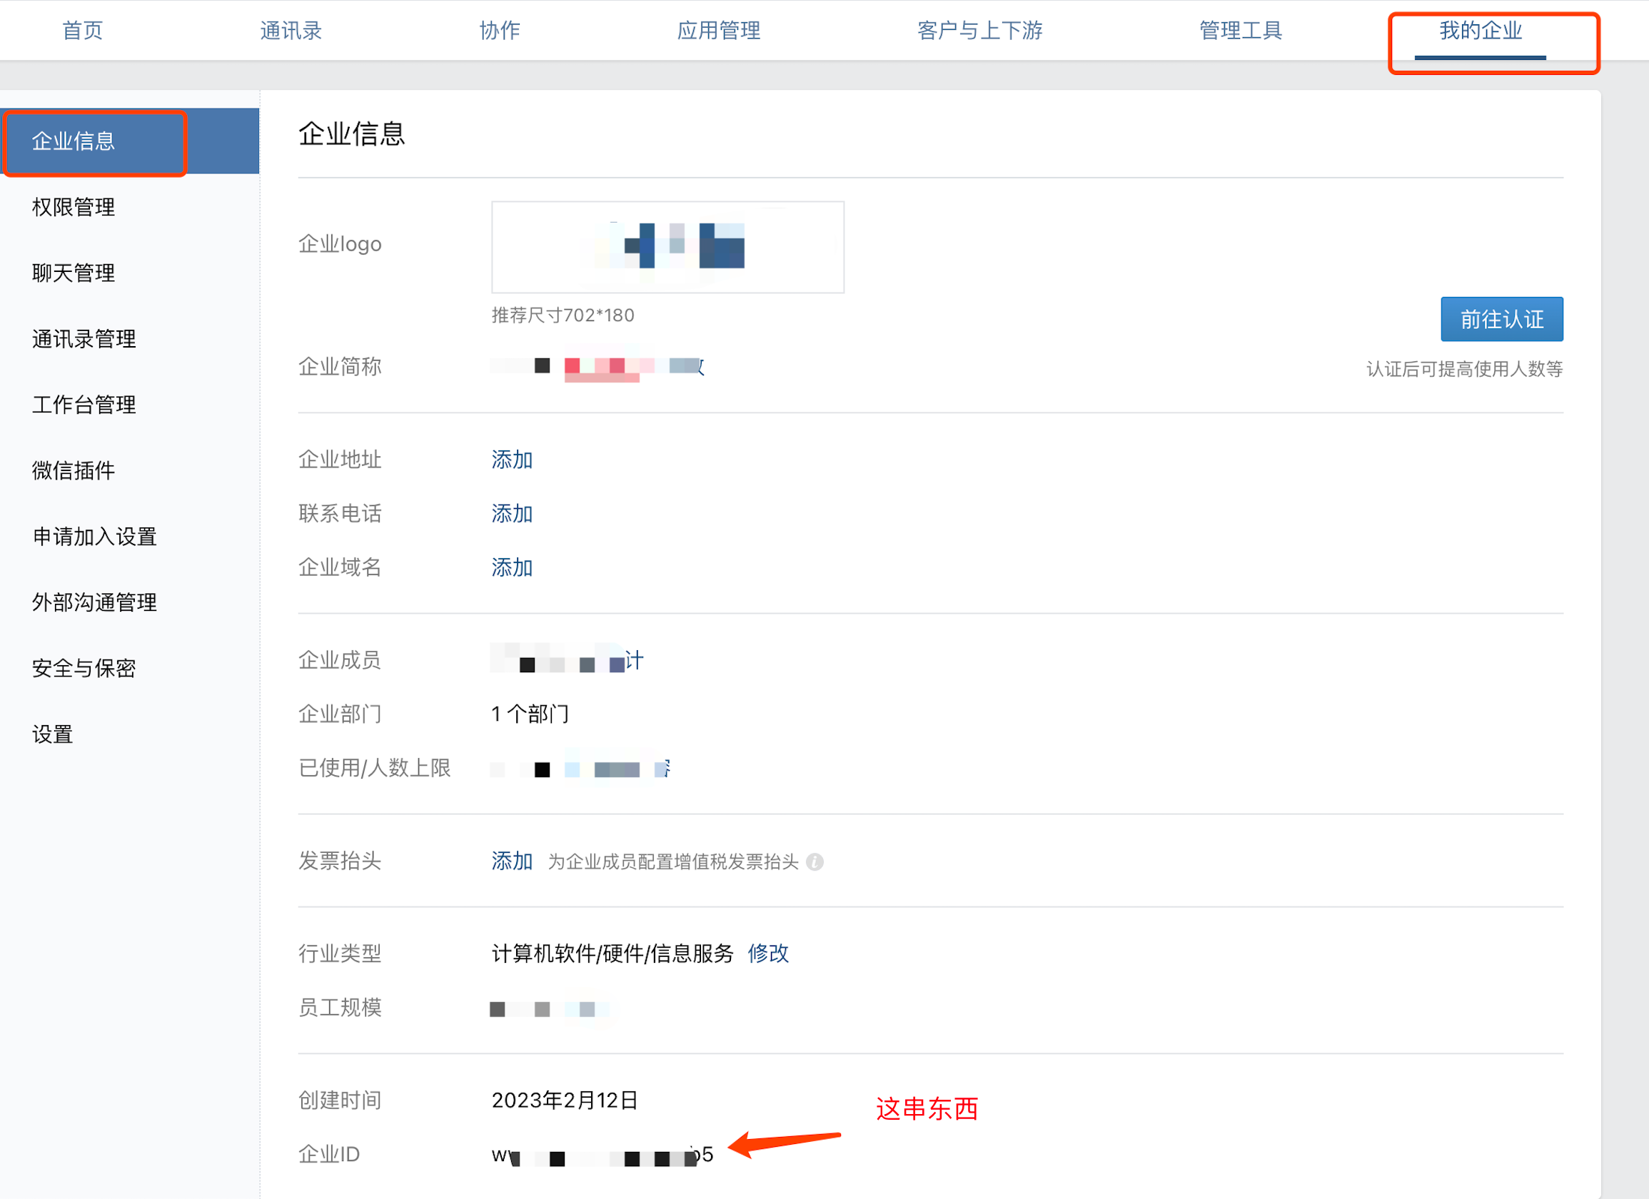Click the info icon beside invoice header hint
This screenshot has width=1649, height=1199.
click(x=815, y=861)
